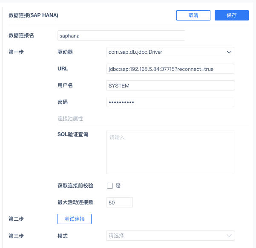This screenshot has width=256, height=248.
Task: Click the 数据连接名 label
Action: pos(21,35)
